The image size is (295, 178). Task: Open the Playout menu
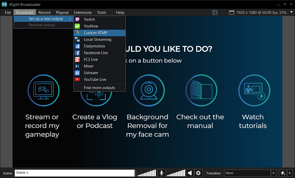coord(62,12)
